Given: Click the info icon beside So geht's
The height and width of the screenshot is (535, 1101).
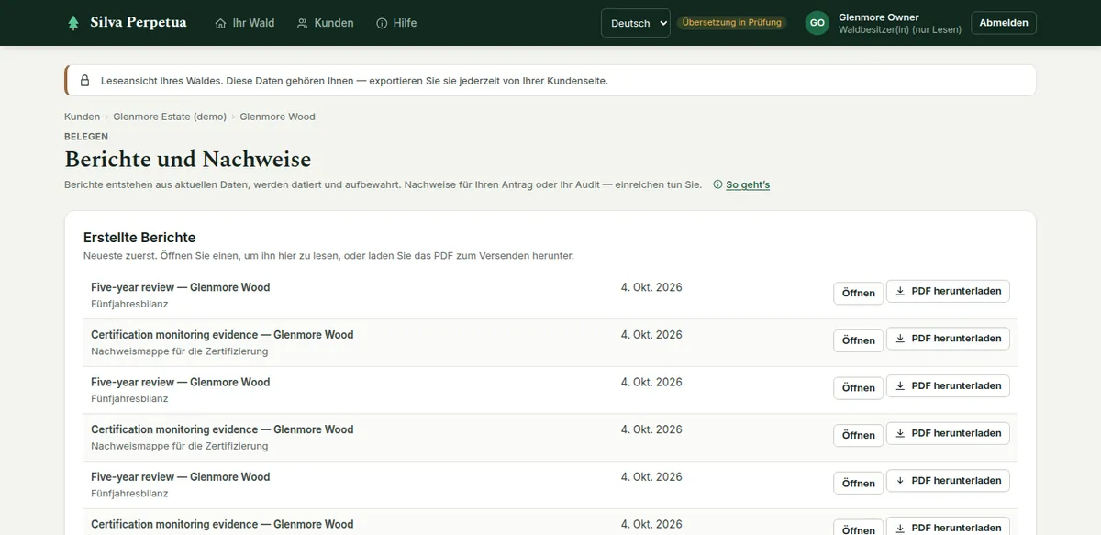Looking at the screenshot, I should [717, 184].
